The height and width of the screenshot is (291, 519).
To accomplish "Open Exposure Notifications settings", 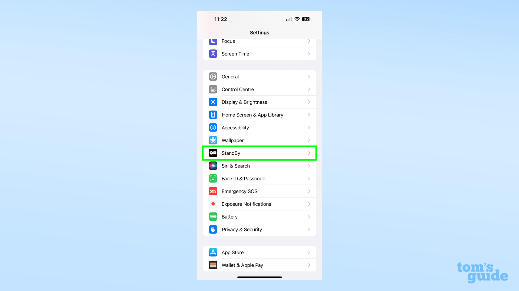I will point(259,204).
